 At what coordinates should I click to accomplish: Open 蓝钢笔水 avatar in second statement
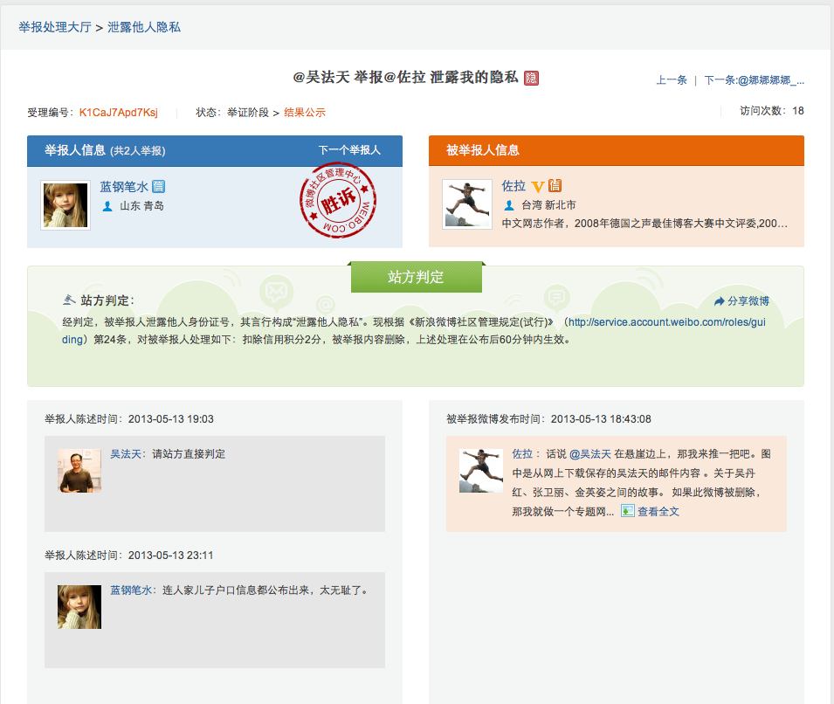[79, 607]
